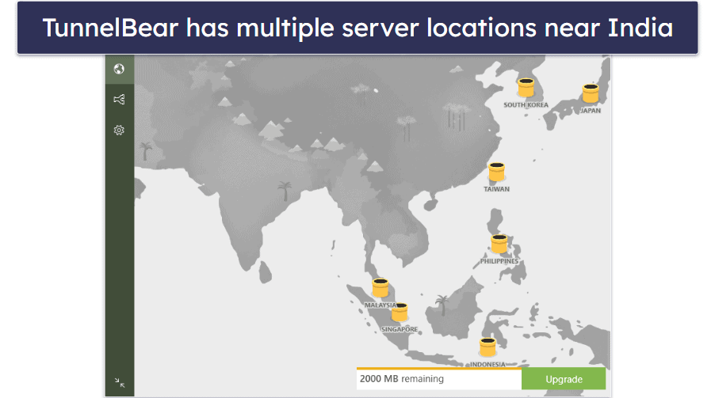Select the Japan server tunnel
This screenshot has width=715, height=398.
pyautogui.click(x=591, y=93)
